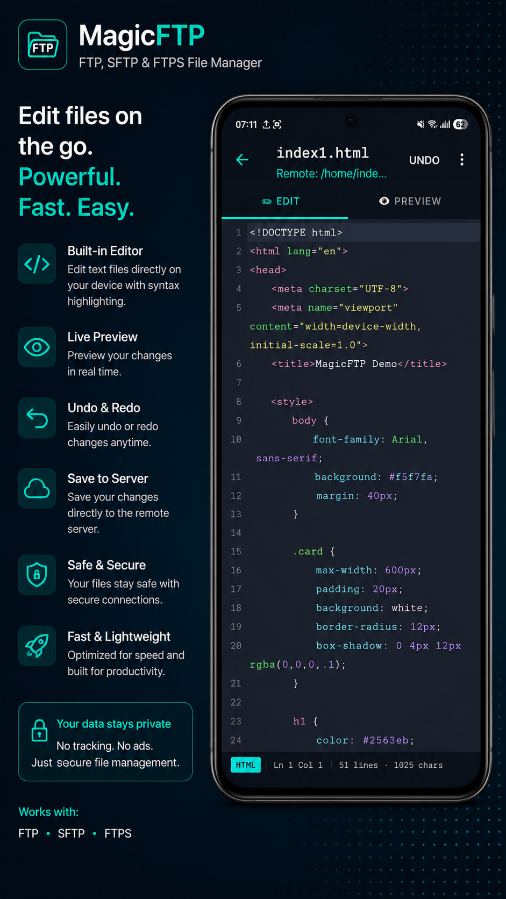
Task: Click the Ln 1 Col 1 status entry
Action: point(298,765)
